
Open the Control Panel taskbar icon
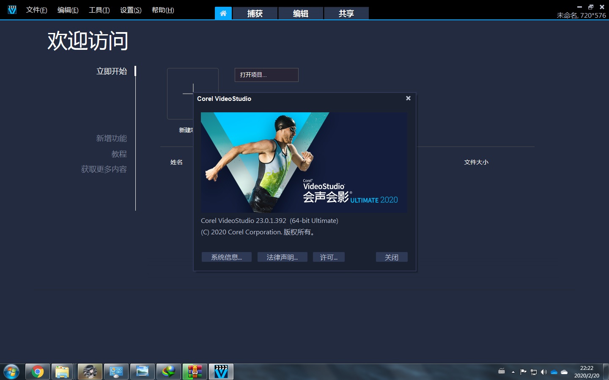116,372
